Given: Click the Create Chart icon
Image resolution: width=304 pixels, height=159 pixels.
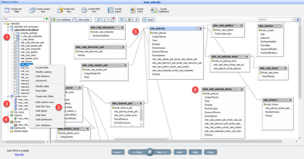Looking at the screenshot, I should pyautogui.click(x=133, y=10).
